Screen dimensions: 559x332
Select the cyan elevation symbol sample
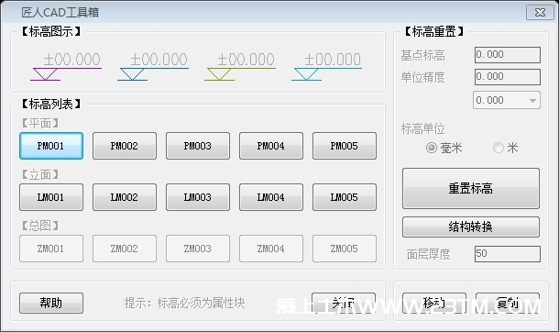pos(326,67)
